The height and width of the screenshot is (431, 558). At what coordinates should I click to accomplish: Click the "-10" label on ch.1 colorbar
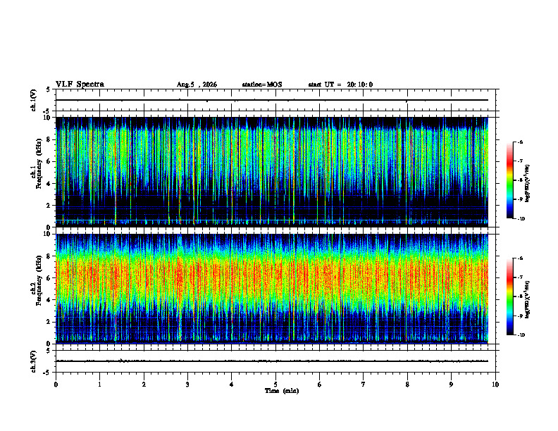point(521,219)
